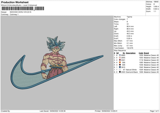
Task: Pick the magenta swatch for code 1119
Action: coord(120,60)
